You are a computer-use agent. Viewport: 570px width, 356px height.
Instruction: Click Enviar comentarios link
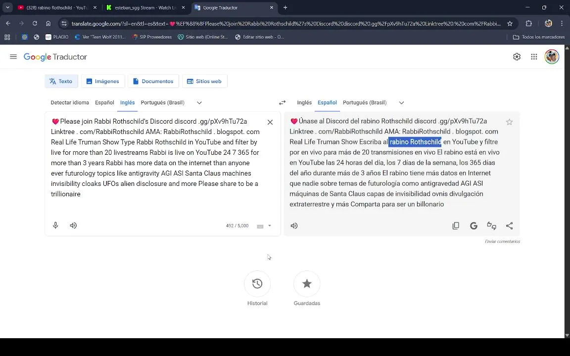click(502, 242)
